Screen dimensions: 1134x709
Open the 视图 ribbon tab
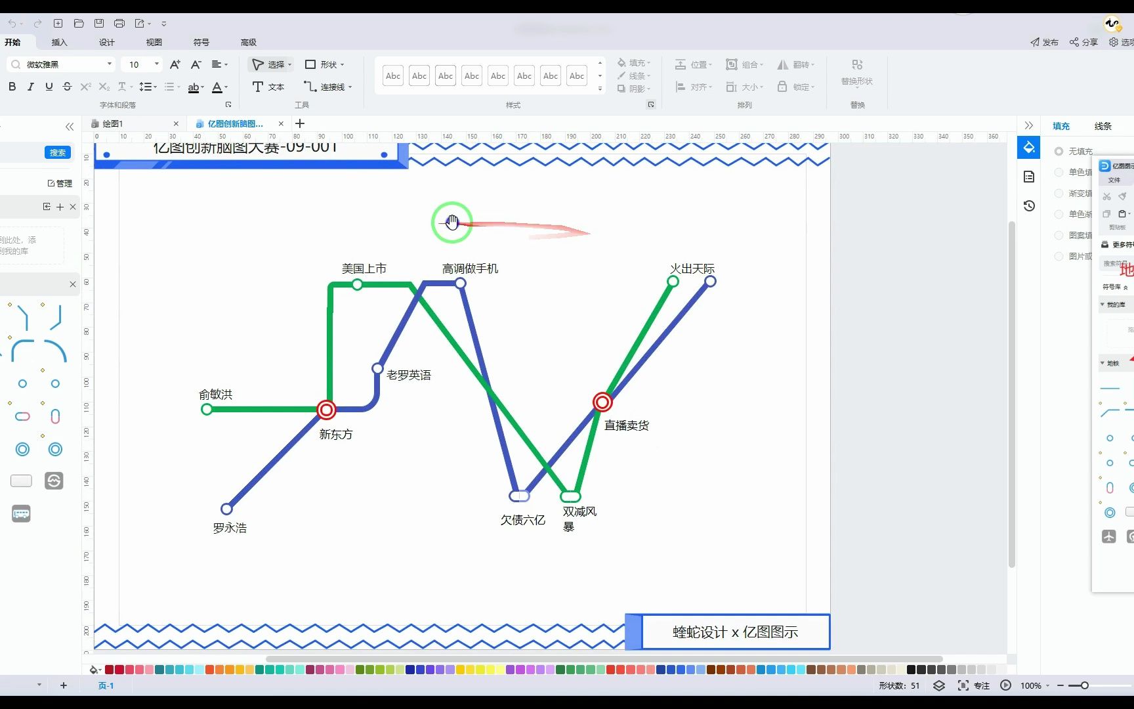[154, 42]
